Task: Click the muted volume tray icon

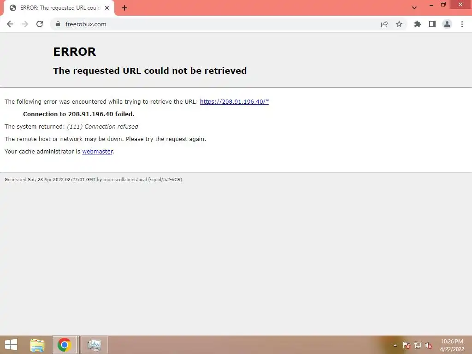Action: (x=429, y=345)
